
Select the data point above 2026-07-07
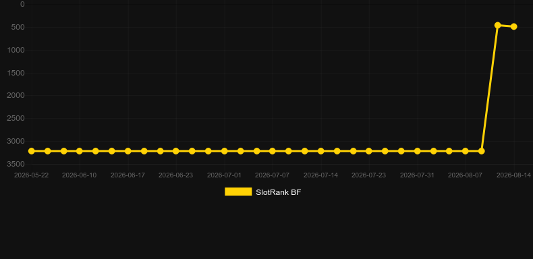[x=273, y=151]
